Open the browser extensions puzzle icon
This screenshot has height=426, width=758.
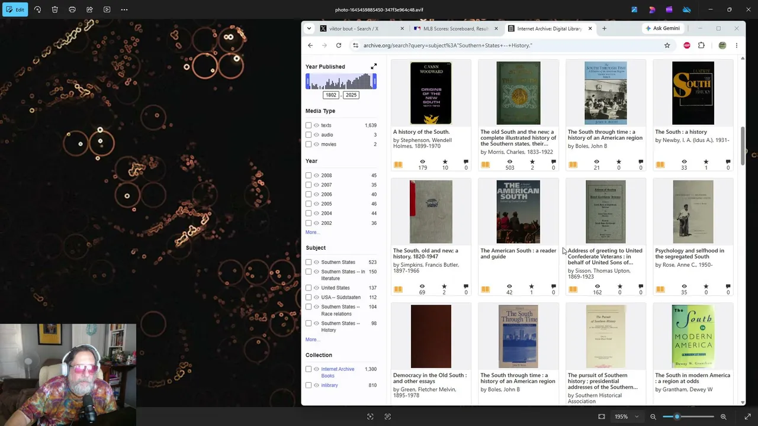coord(701,46)
